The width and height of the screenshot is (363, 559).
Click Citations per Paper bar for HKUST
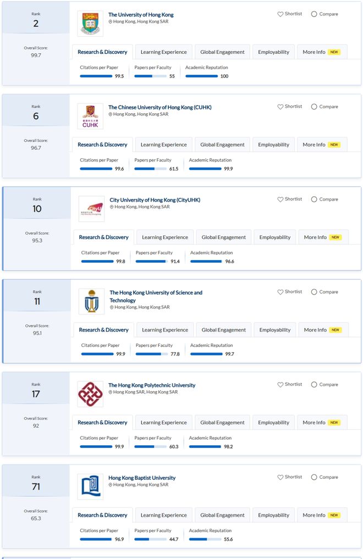pos(97,354)
